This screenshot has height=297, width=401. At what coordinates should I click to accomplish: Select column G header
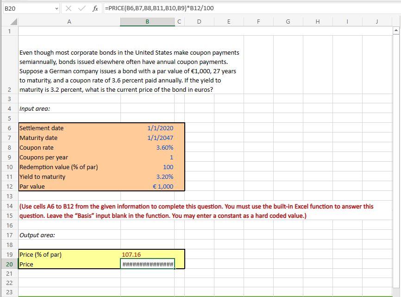pos(288,22)
